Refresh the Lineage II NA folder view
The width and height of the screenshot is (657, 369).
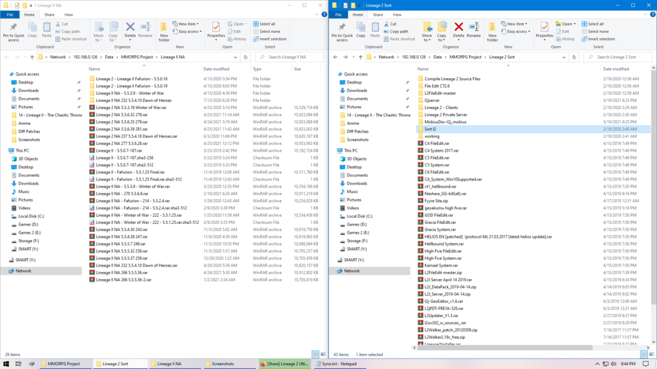coord(257,57)
